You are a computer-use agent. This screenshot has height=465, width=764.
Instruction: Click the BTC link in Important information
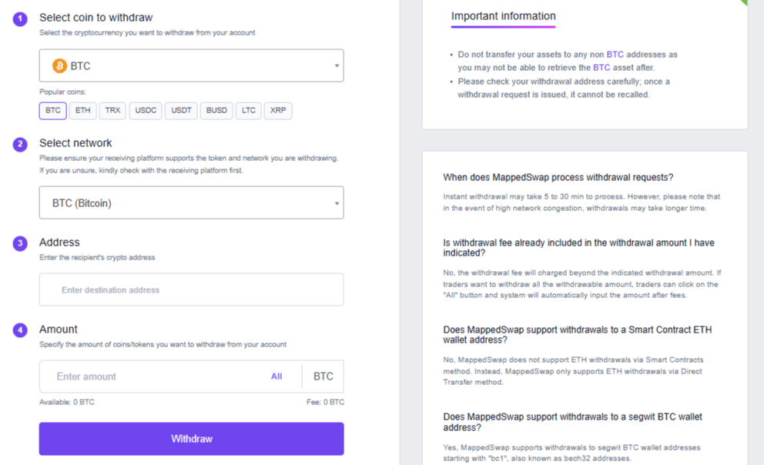tap(615, 55)
